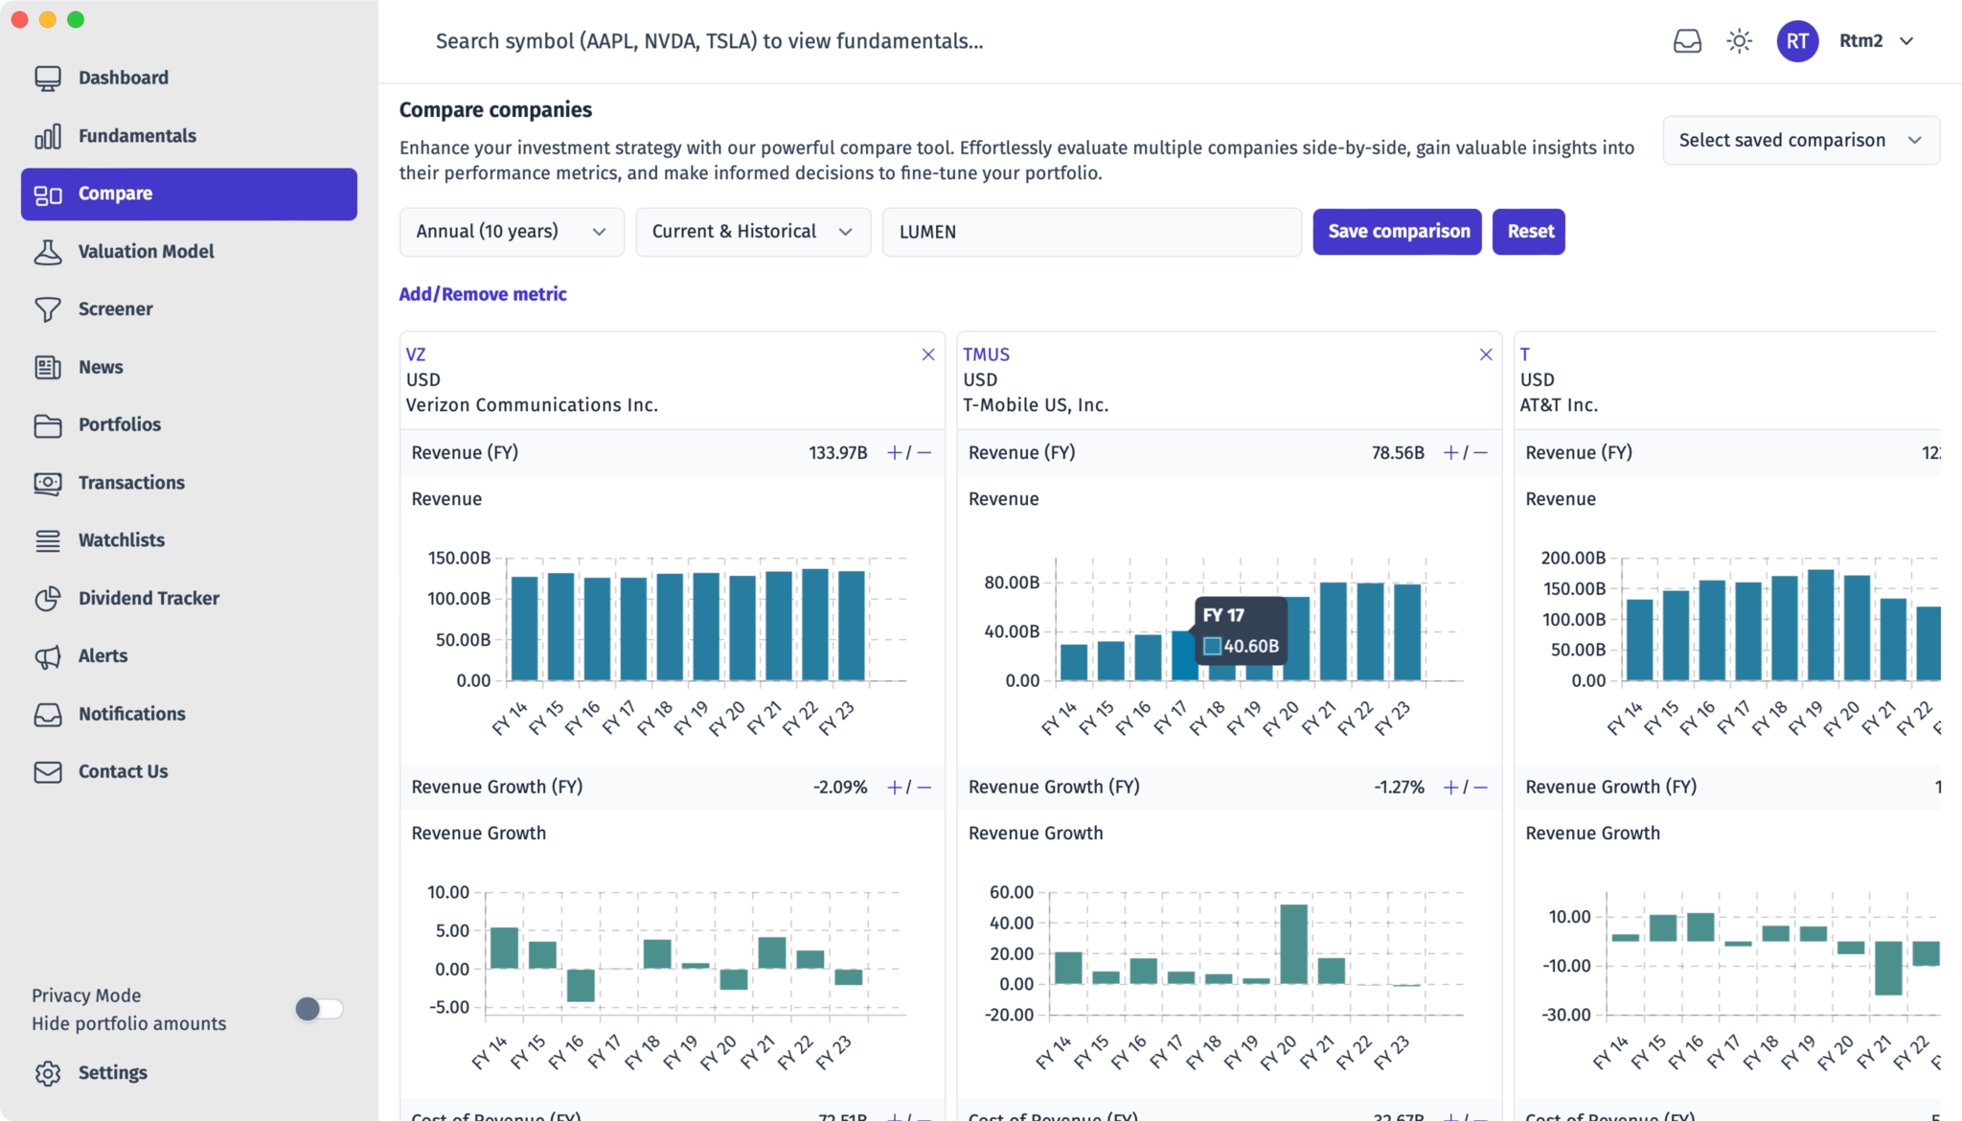Go to Dashboard menu item
Image resolution: width=1962 pixels, height=1121 pixels.
click(189, 78)
